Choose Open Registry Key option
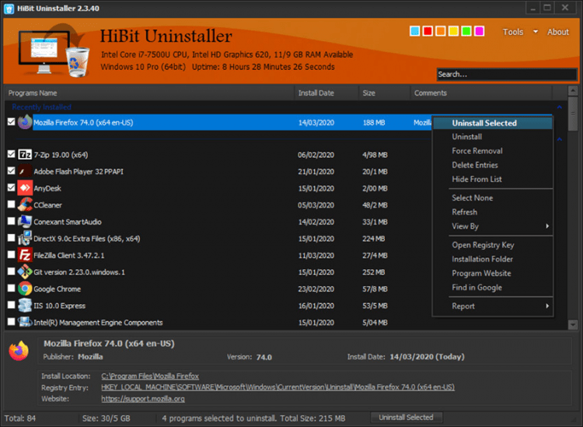 click(x=493, y=245)
